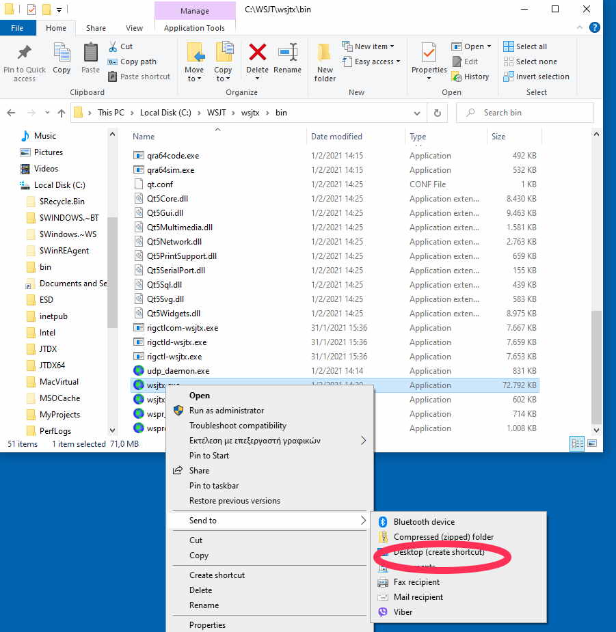Click Select all in ribbon
Image resolution: width=616 pixels, height=632 pixels.
(525, 46)
